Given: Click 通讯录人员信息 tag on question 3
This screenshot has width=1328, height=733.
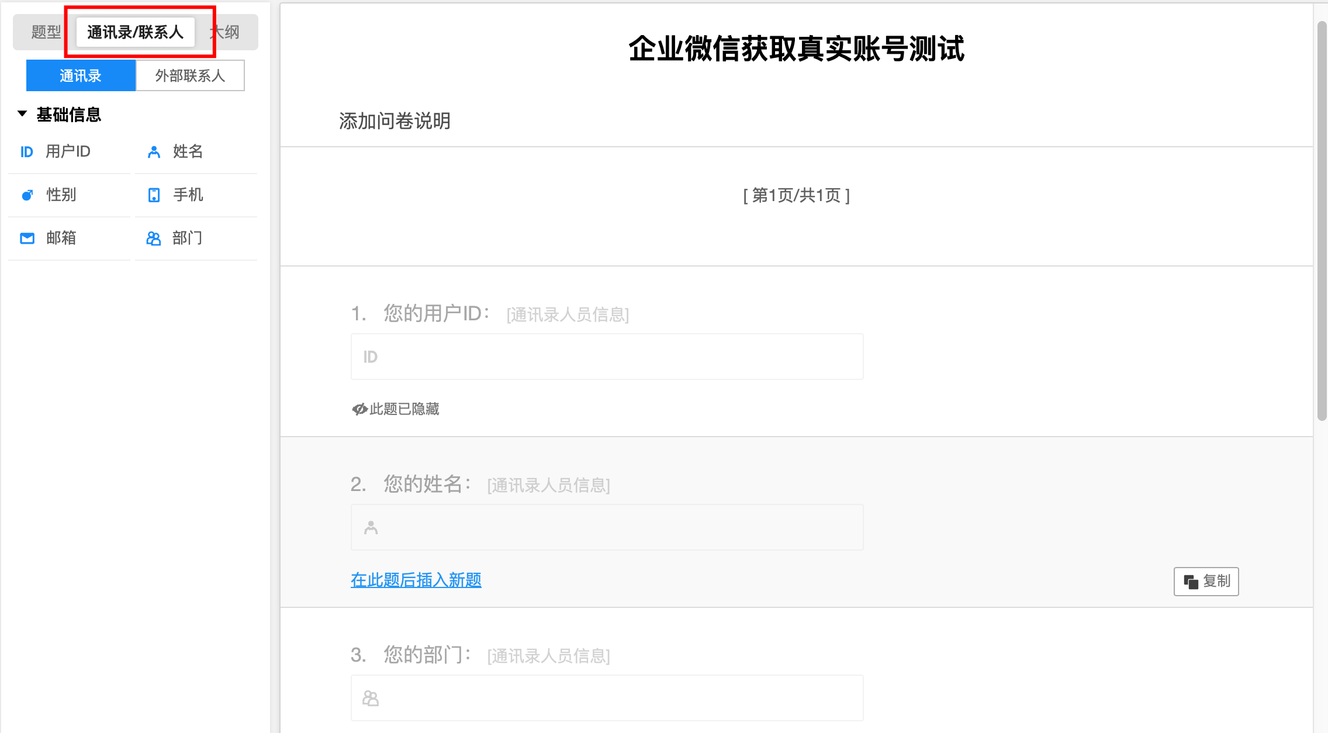Looking at the screenshot, I should [x=548, y=656].
